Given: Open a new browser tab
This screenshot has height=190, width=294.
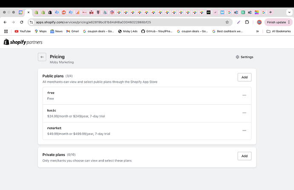Looking at the screenshot, I should [x=271, y=12].
